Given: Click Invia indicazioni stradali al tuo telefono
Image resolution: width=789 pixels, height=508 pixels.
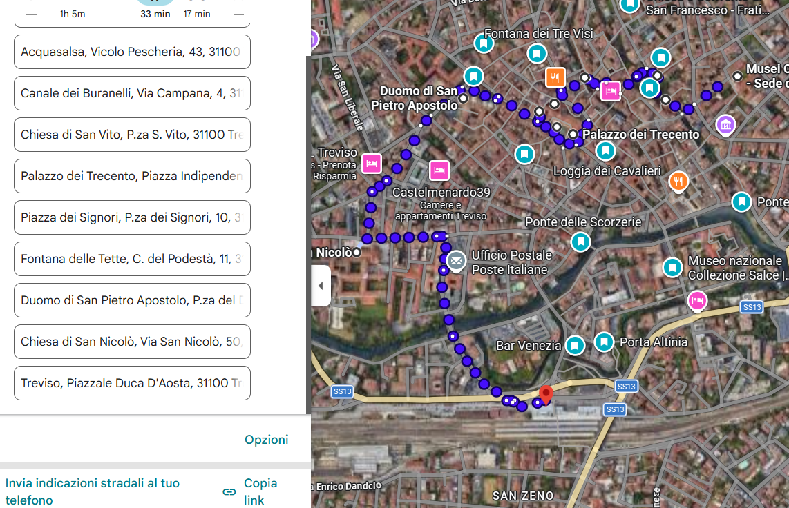Looking at the screenshot, I should (x=93, y=491).
